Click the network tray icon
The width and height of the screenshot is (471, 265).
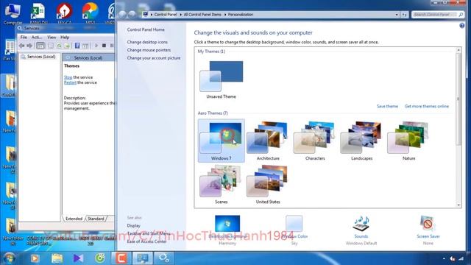461,258
